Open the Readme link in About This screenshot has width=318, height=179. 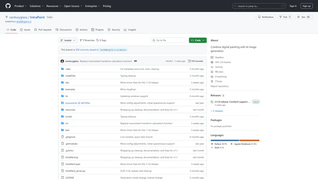pos(217,57)
